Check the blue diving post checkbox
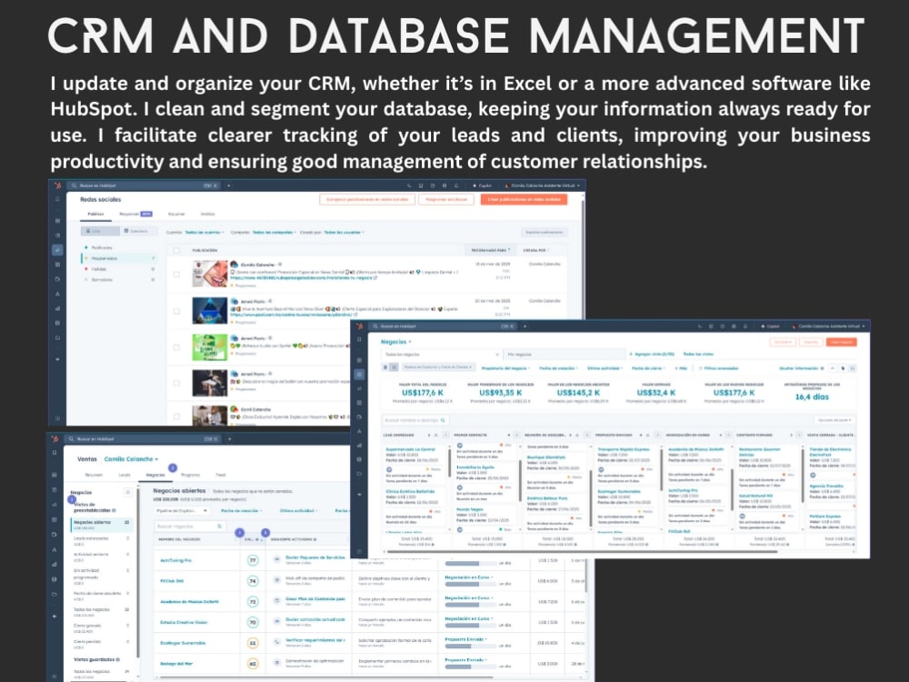Viewport: 909px width, 682px height. pos(177,311)
